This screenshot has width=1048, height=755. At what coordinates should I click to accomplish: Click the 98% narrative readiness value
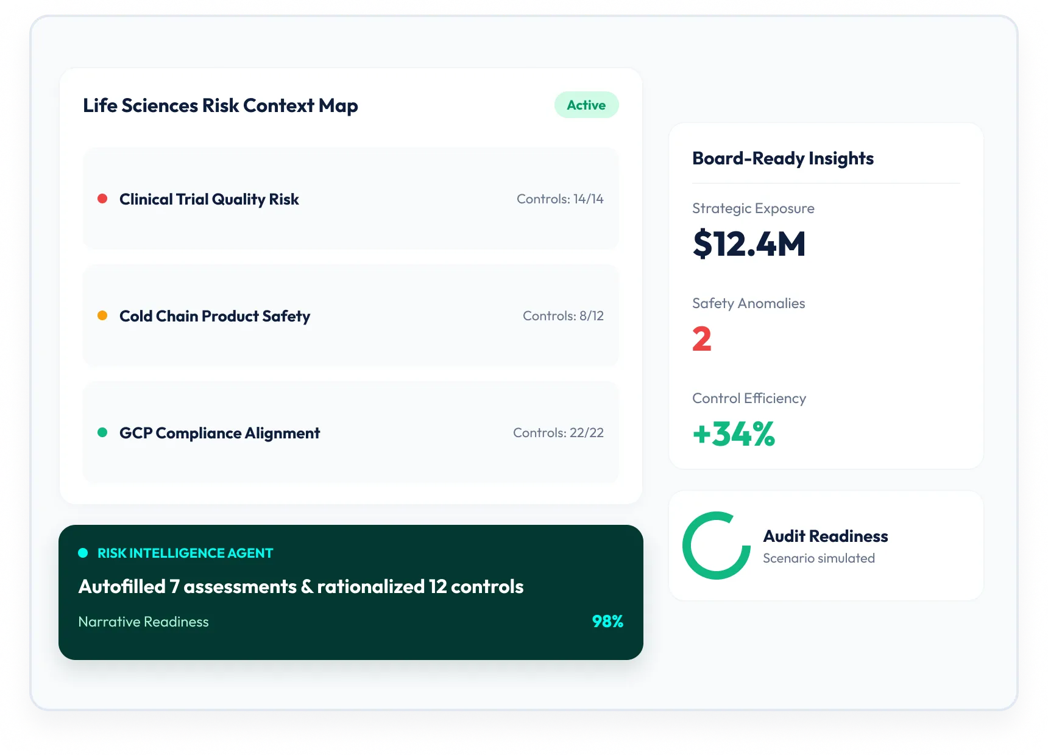(607, 622)
